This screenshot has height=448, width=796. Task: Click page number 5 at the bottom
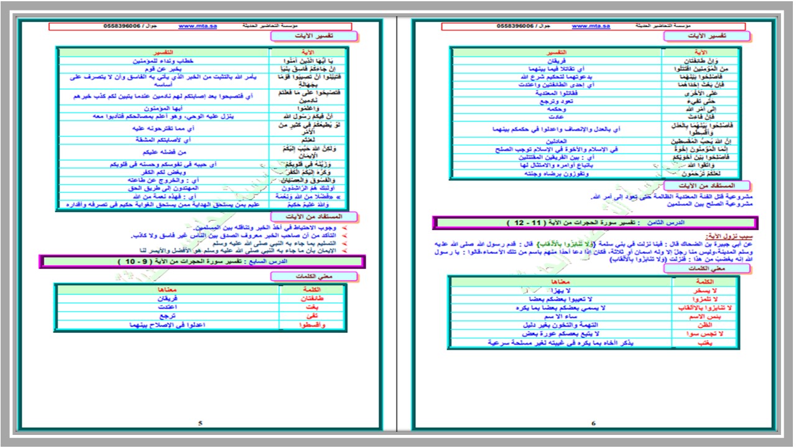[x=200, y=423]
